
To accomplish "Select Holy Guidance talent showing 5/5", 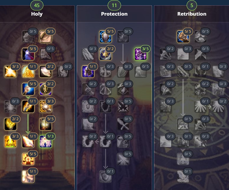I will [28, 159].
